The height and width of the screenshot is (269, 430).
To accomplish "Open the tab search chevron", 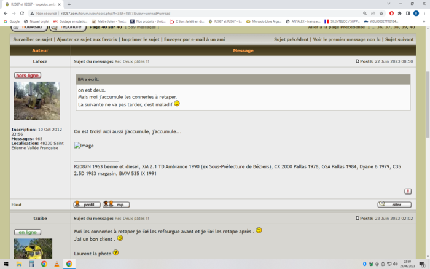I will (389, 4).
